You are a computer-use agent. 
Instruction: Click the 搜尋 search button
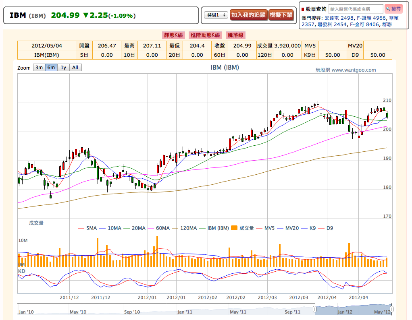(393, 9)
